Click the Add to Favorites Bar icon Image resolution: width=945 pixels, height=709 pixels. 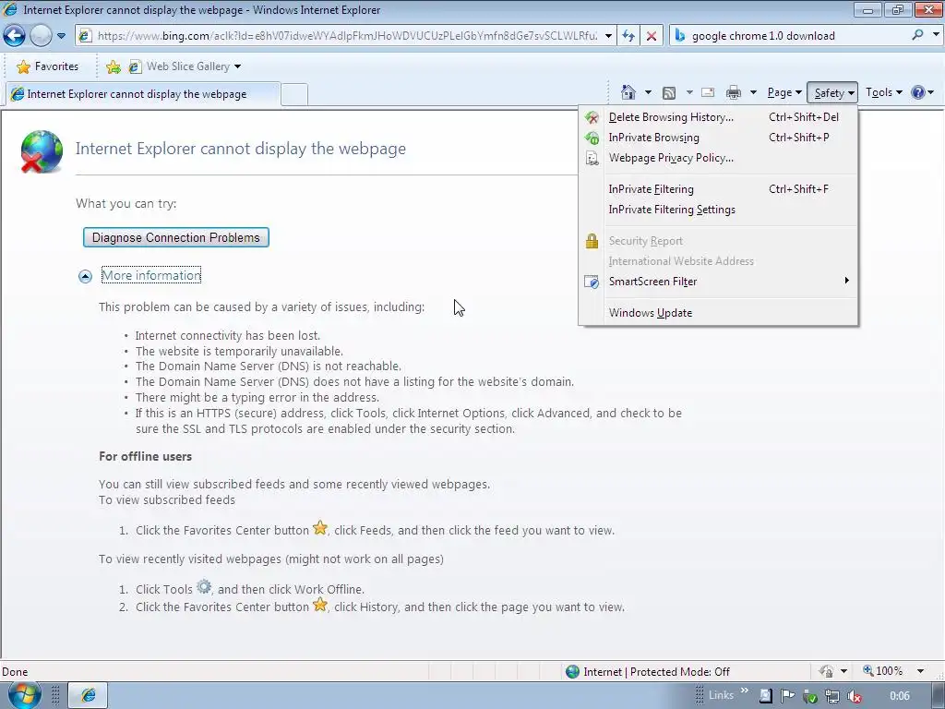coord(114,66)
